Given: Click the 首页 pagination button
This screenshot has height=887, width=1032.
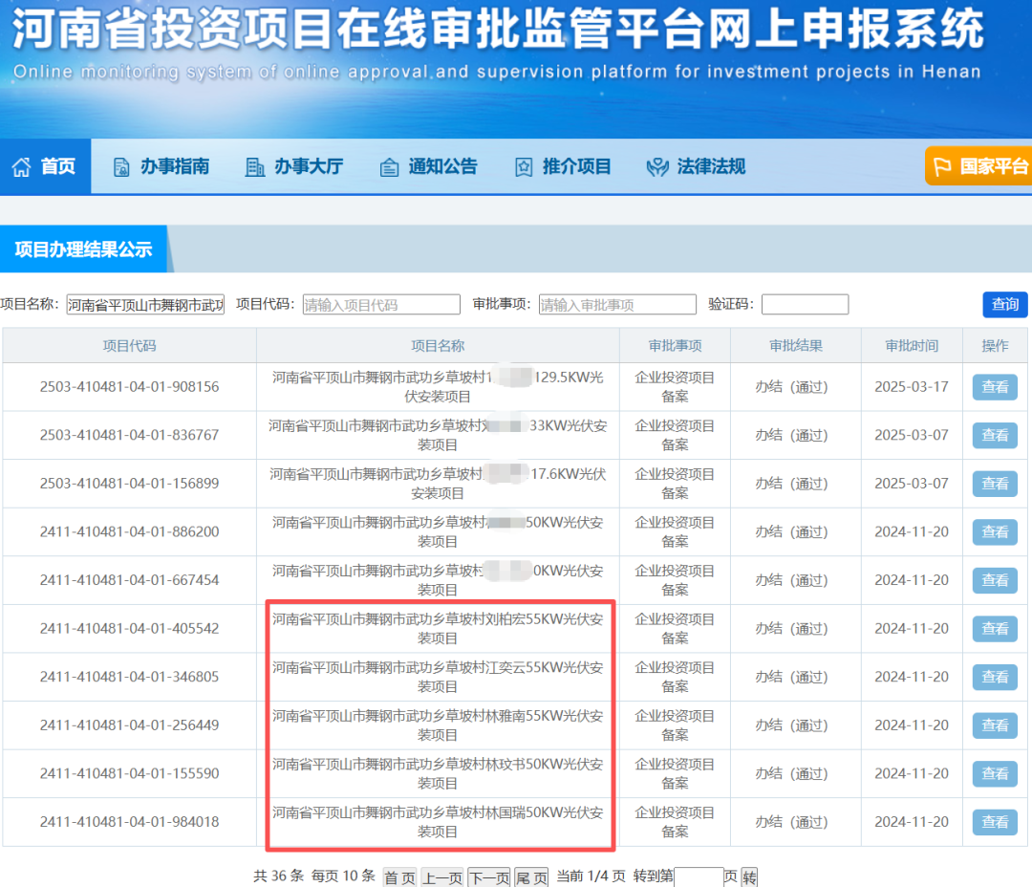Looking at the screenshot, I should pyautogui.click(x=400, y=877).
